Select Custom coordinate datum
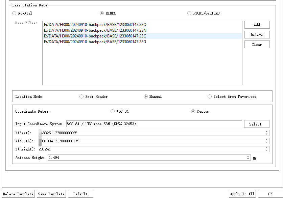 (x=193, y=111)
